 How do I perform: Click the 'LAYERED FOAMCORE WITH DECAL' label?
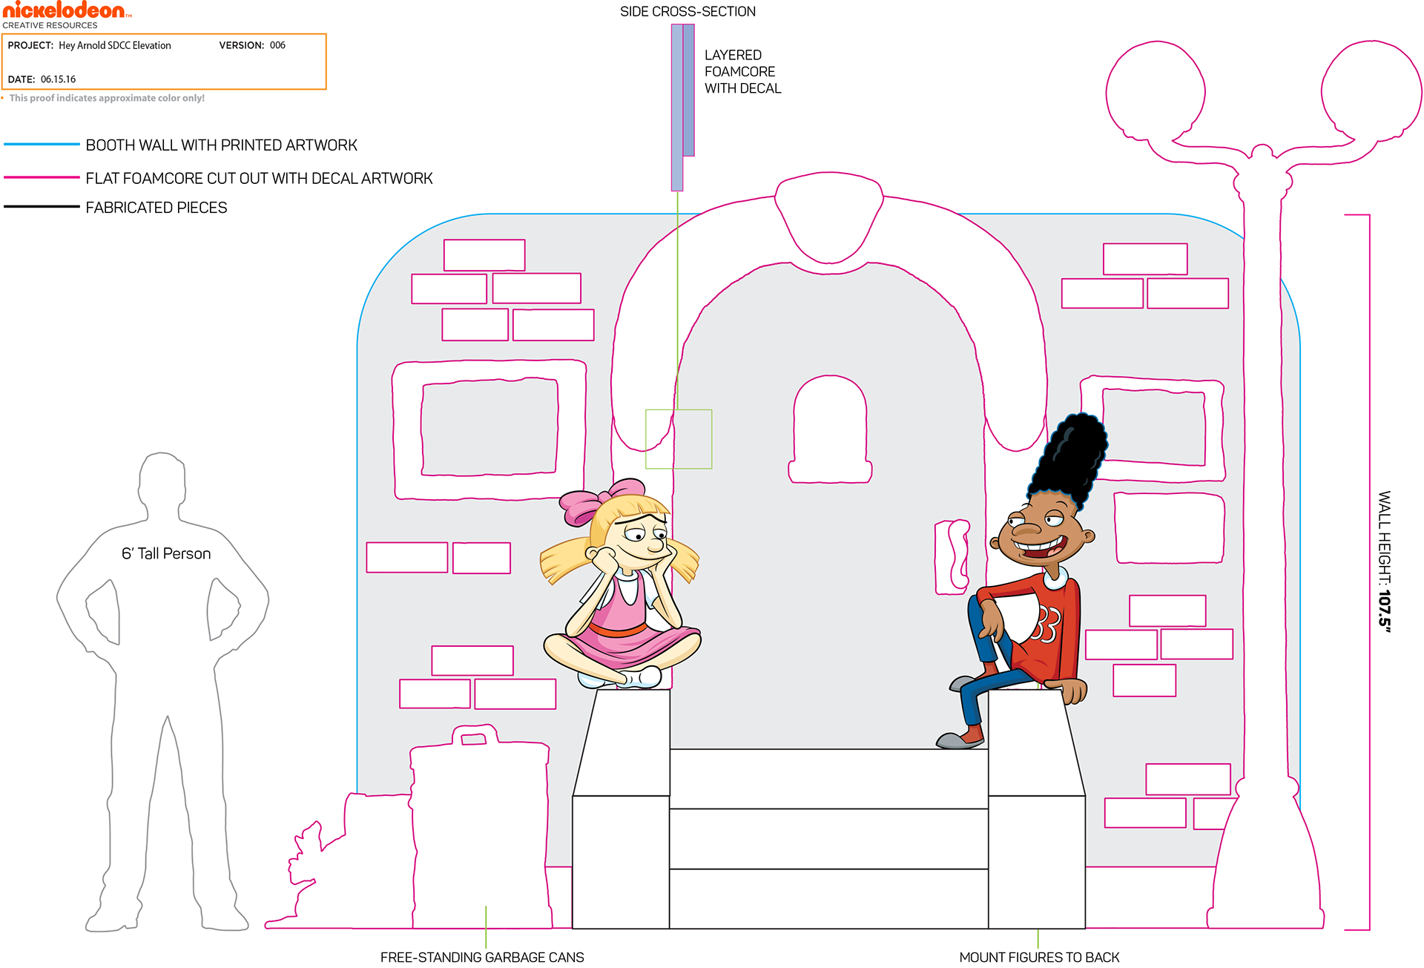click(742, 72)
